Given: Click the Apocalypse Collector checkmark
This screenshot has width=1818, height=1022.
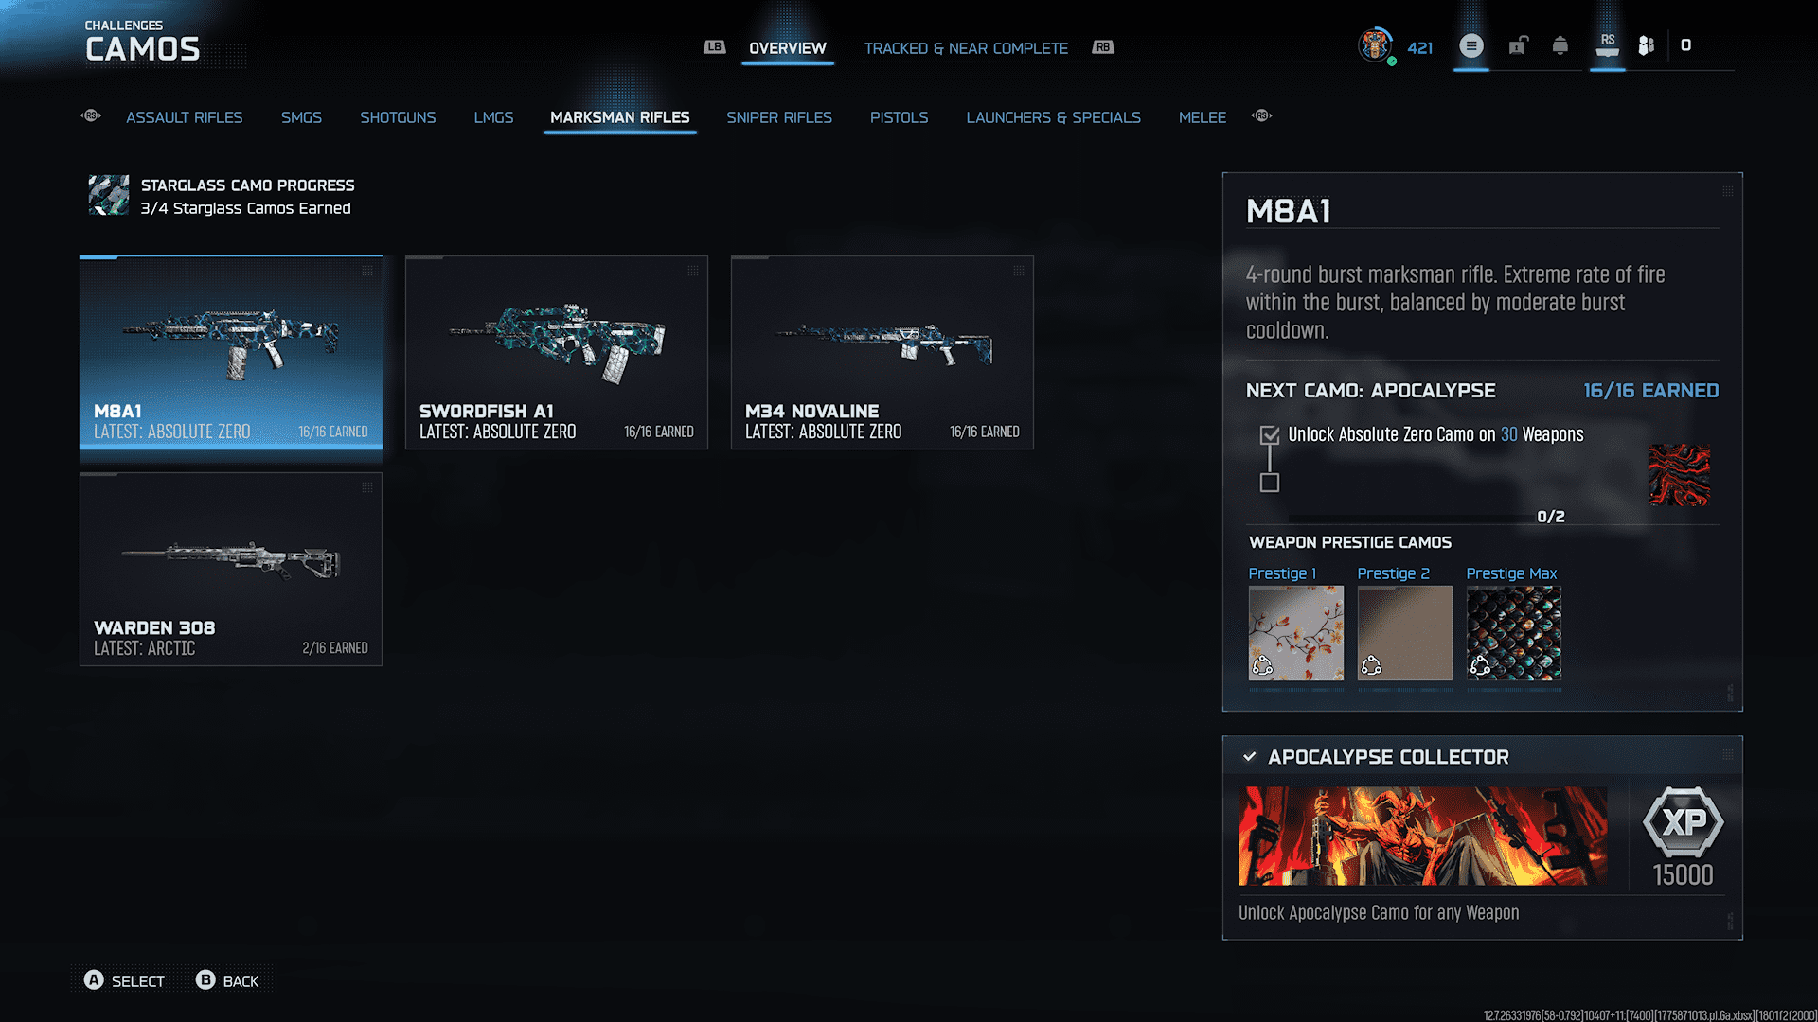Looking at the screenshot, I should point(1249,757).
